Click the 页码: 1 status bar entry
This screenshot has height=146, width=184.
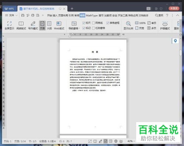[x=7, y=141]
